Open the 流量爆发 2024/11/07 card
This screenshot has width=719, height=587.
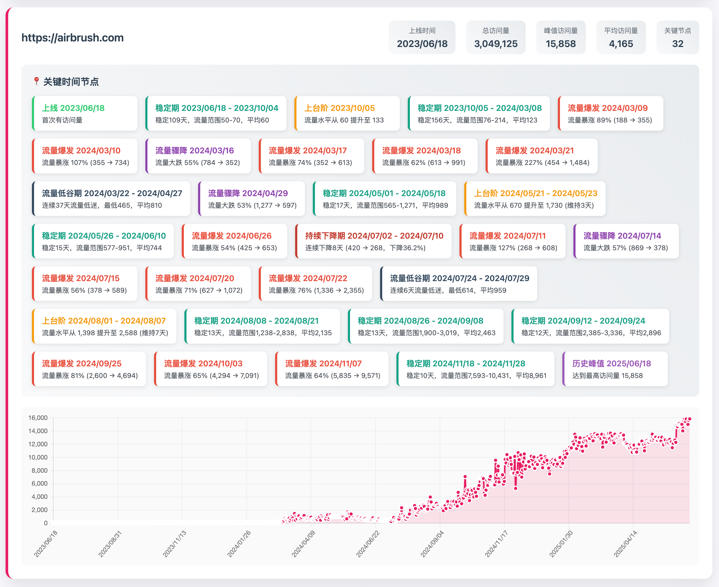pos(332,369)
